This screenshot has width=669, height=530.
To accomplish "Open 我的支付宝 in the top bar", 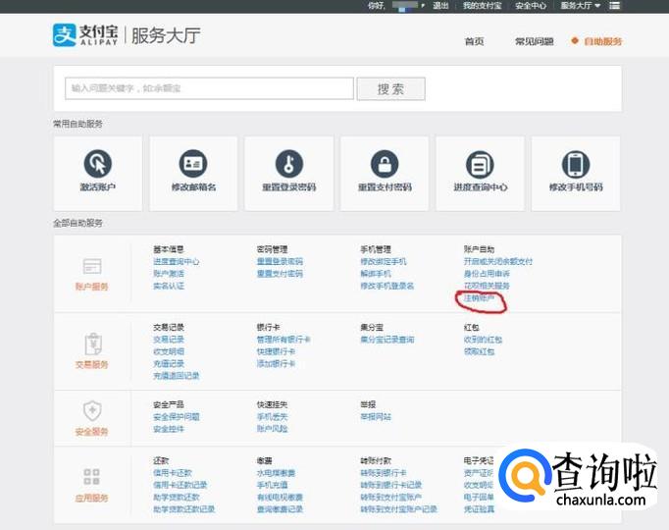I will click(482, 6).
